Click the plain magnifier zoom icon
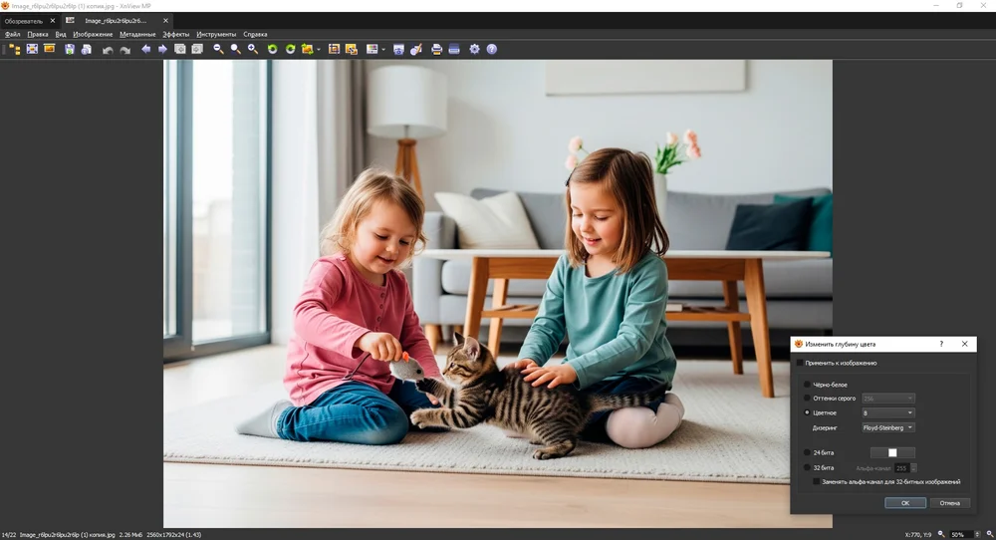996x540 pixels. pos(235,49)
